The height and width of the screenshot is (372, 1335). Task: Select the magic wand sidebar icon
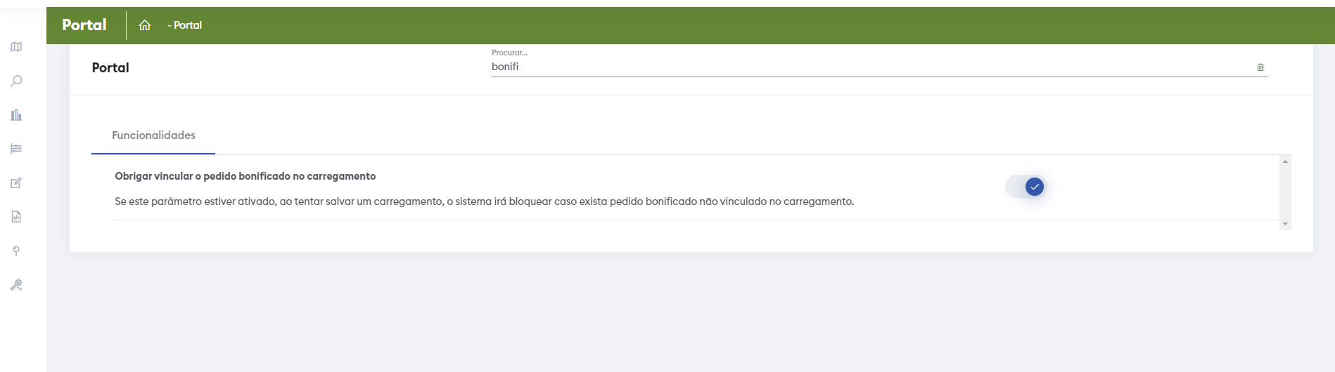click(16, 285)
